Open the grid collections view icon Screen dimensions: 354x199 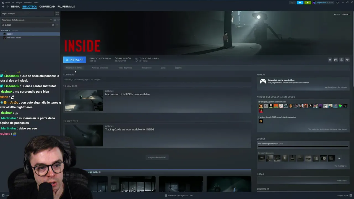[57, 14]
